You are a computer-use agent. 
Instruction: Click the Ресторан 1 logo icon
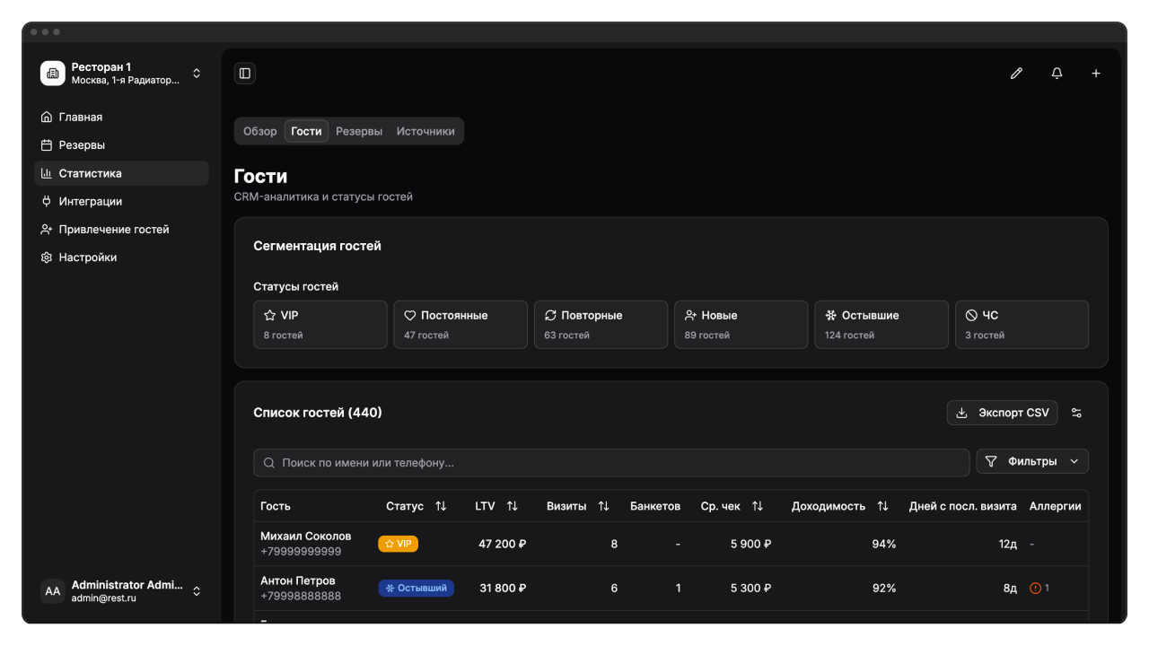(x=53, y=74)
